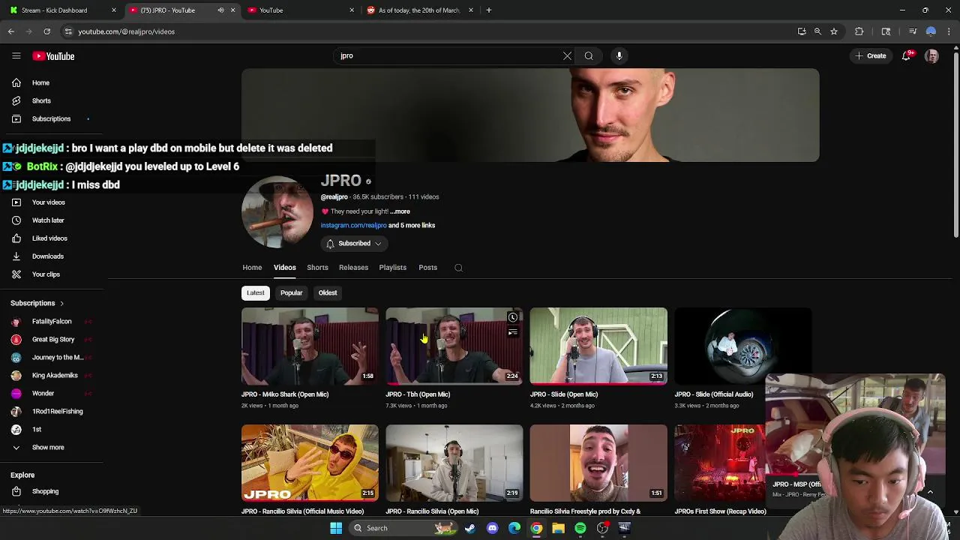Open Shopping under Explore
This screenshot has width=960, height=540.
[x=45, y=492]
